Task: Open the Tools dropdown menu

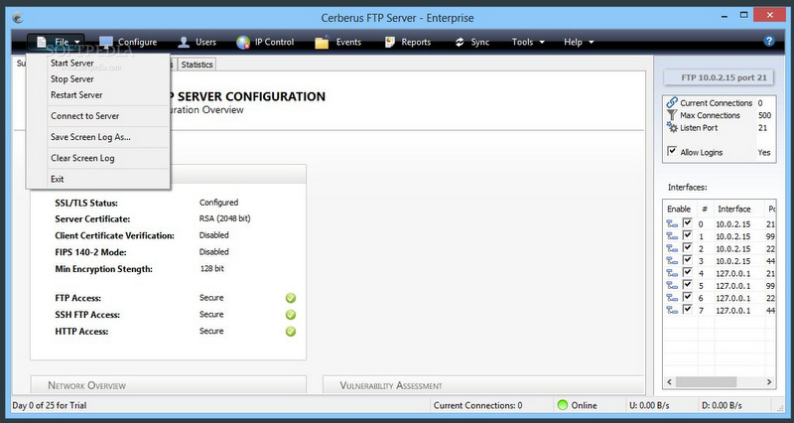Action: pos(528,42)
